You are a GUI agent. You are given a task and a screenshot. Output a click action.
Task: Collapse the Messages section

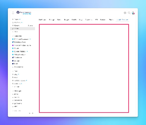click(17, 91)
